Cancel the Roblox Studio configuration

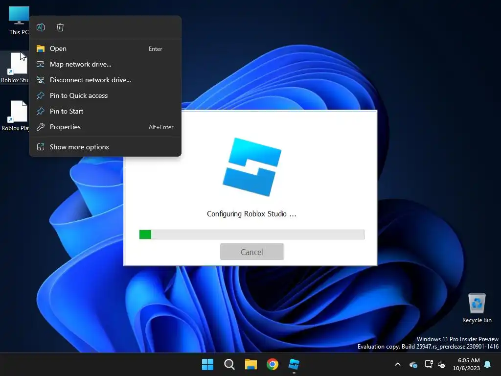(x=252, y=252)
